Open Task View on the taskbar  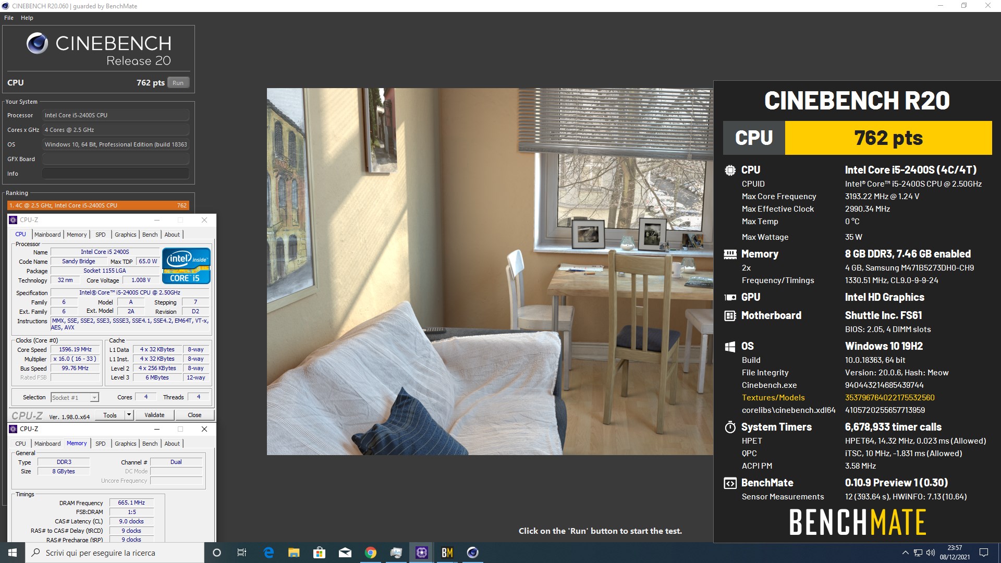coord(242,553)
